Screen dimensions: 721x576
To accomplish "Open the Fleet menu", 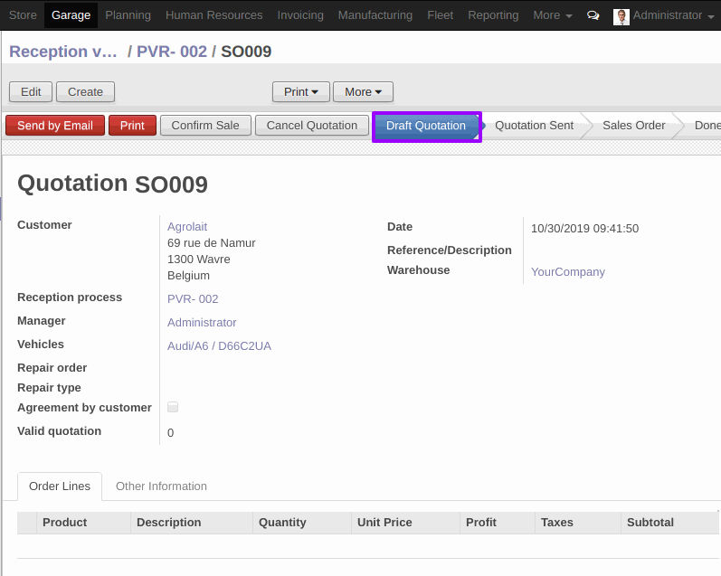I will (440, 15).
